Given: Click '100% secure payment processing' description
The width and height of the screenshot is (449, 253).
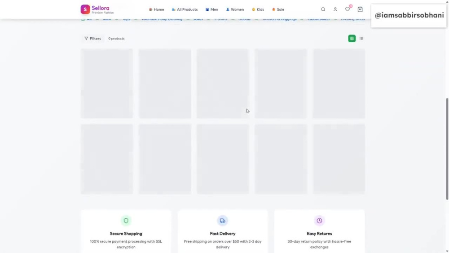Looking at the screenshot, I should pyautogui.click(x=126, y=244).
